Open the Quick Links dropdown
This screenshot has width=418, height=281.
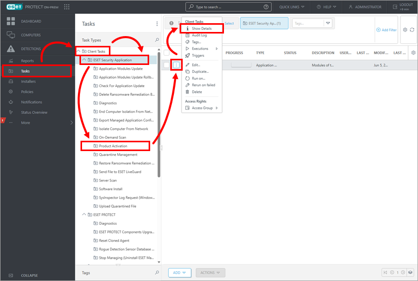[292, 7]
